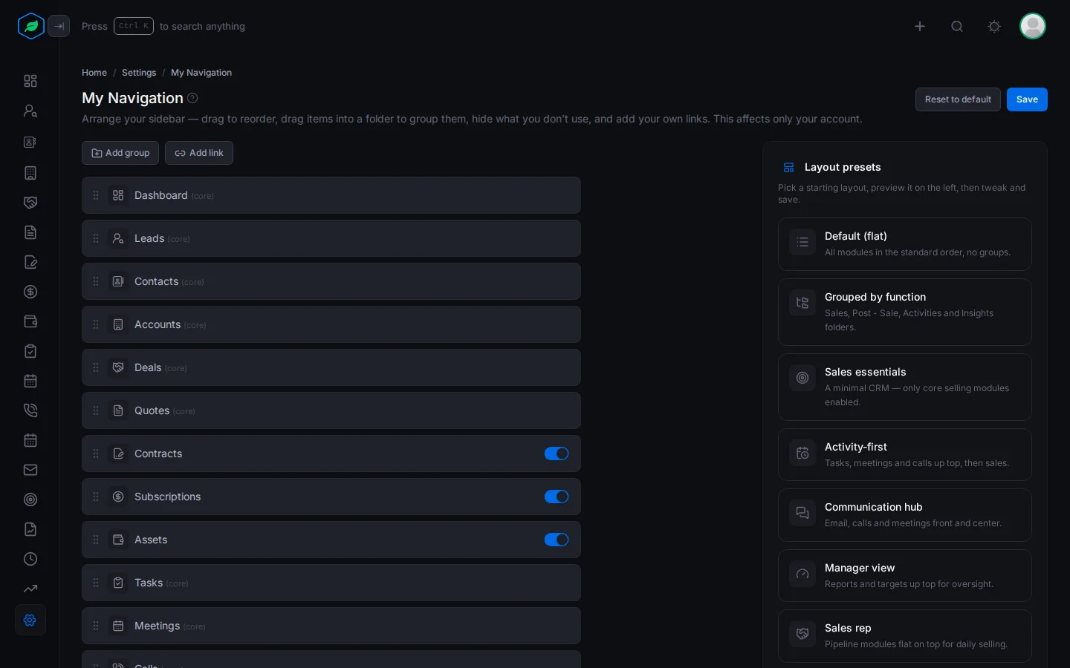The width and height of the screenshot is (1070, 668).
Task: Click the Add link button
Action: point(199,153)
